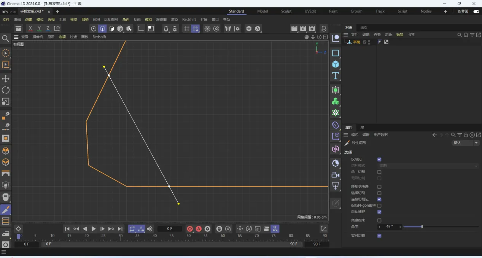
Task: Open viewport 过滤 menu
Action: pos(73,37)
